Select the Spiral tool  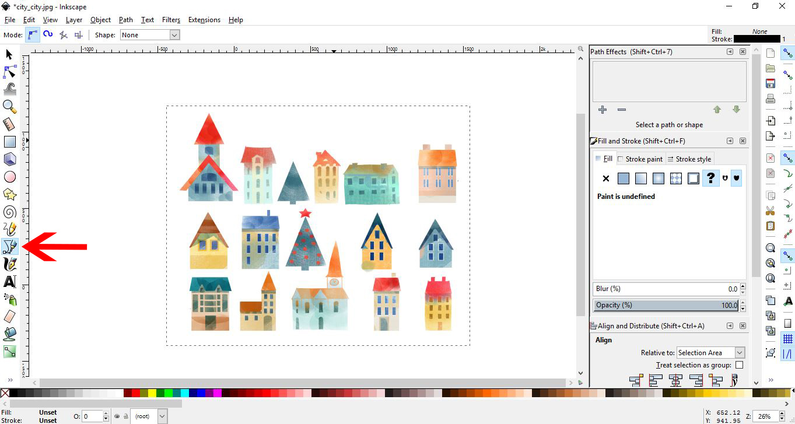point(9,211)
